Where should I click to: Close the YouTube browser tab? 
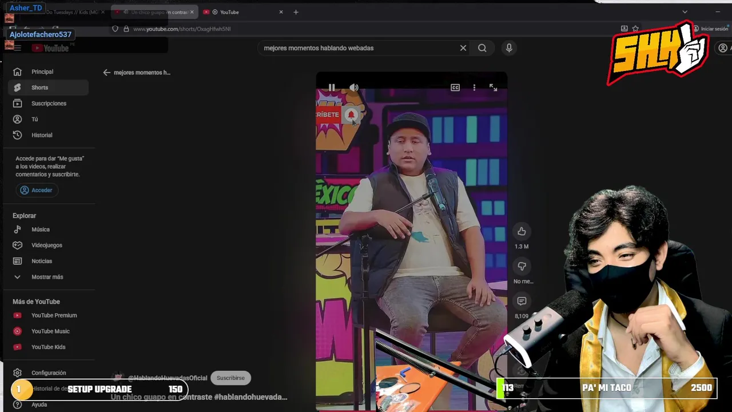pyautogui.click(x=281, y=12)
